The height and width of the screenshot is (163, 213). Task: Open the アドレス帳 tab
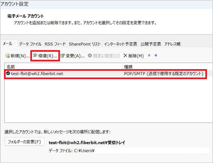click(172, 44)
